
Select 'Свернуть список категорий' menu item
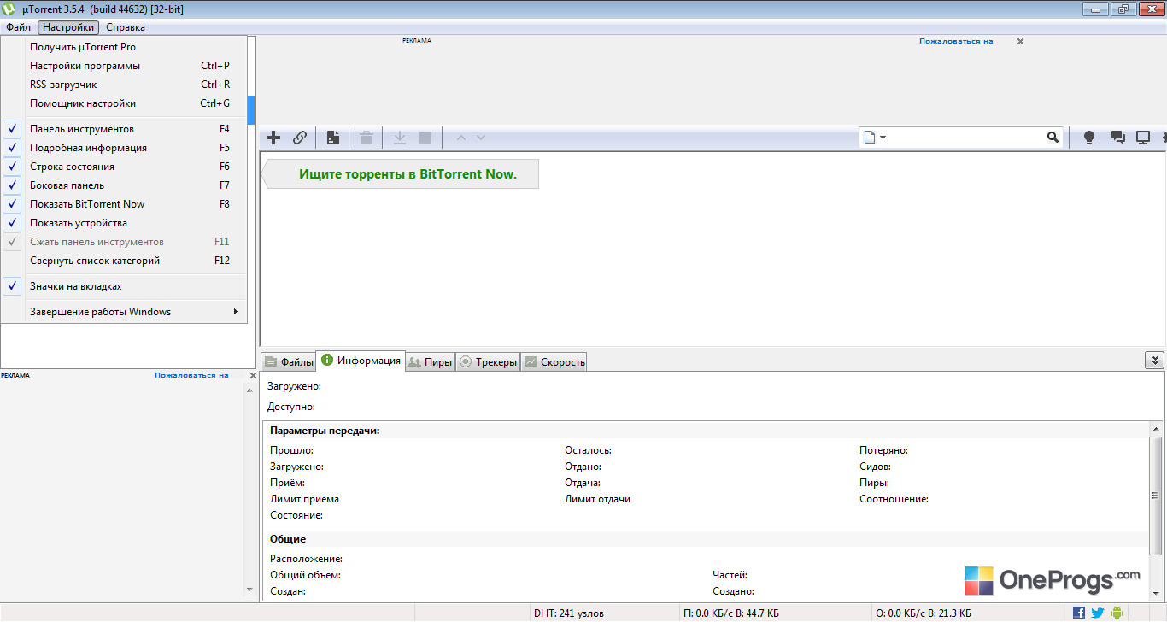tap(124, 261)
